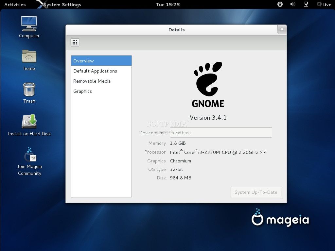Close the Details window
This screenshot has height=251, width=335.
(282, 29)
